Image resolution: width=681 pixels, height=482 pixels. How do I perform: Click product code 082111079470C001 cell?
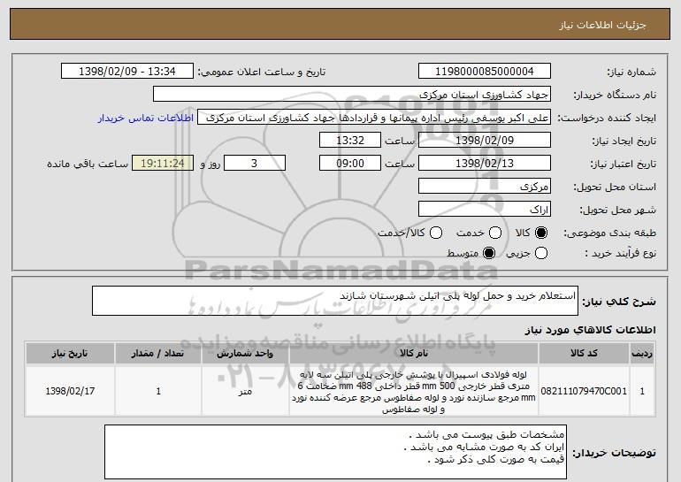click(584, 391)
